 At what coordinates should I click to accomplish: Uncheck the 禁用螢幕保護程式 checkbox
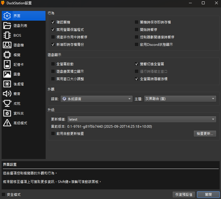[x=53, y=30]
